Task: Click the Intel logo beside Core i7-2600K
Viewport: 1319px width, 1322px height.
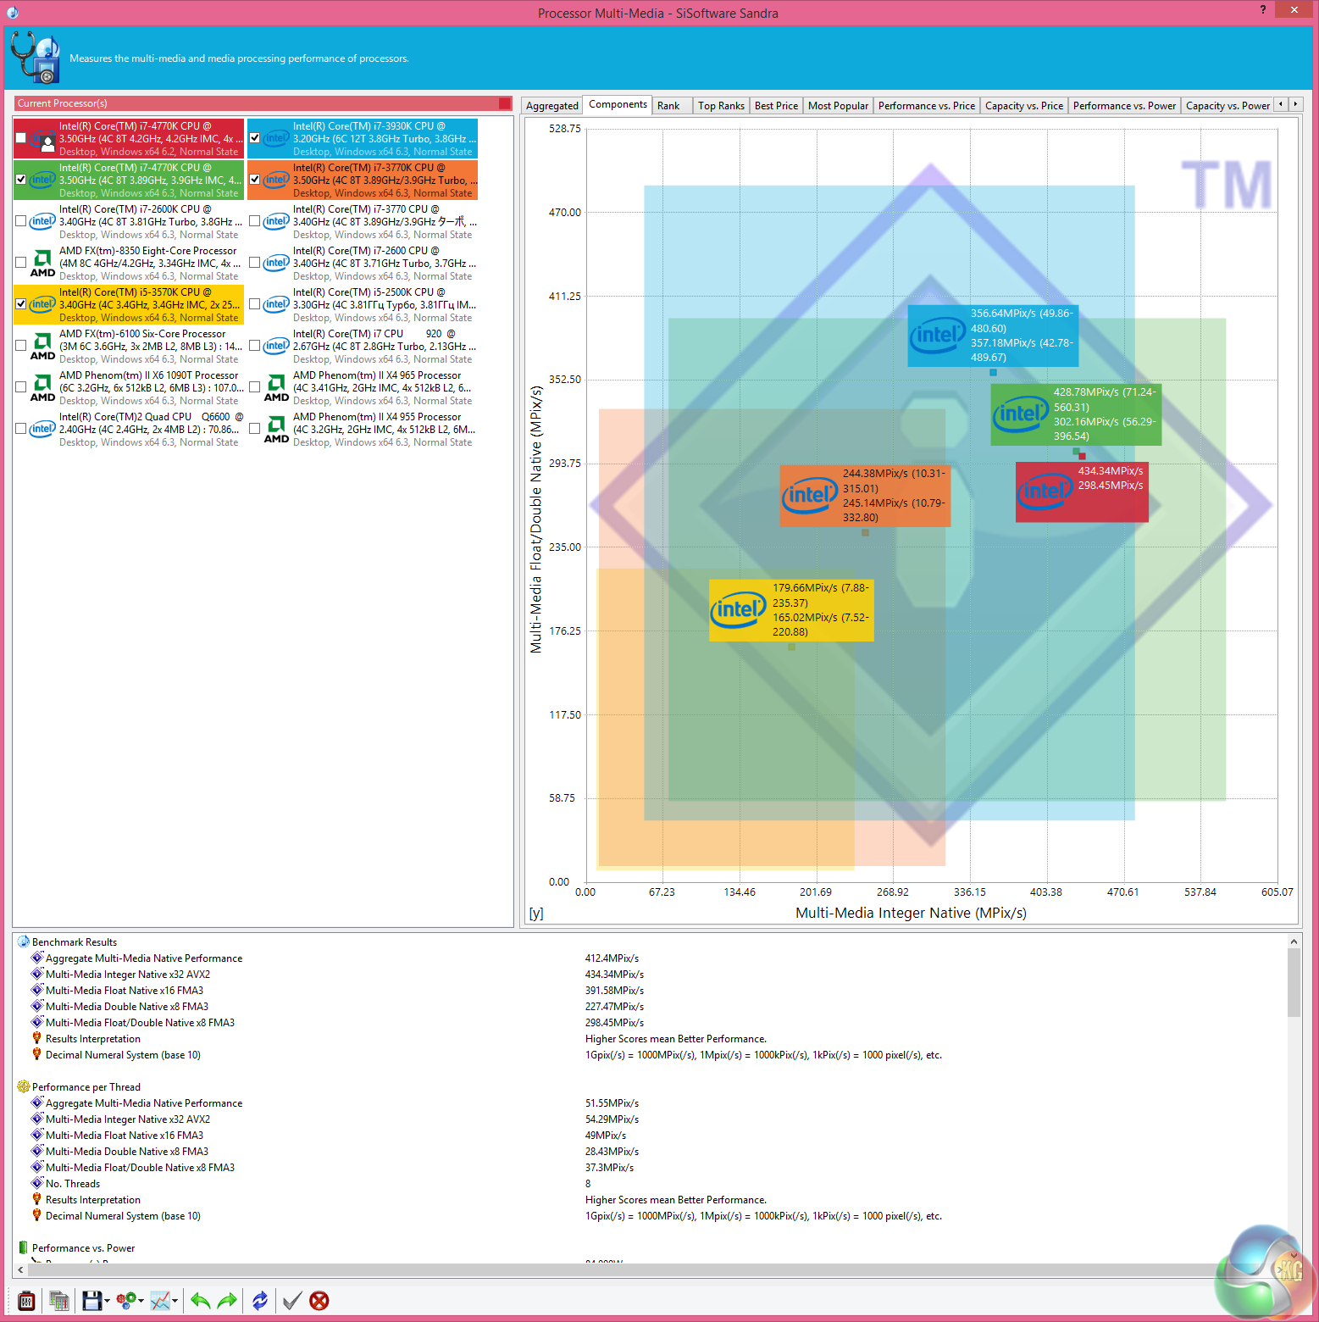Action: coord(42,221)
